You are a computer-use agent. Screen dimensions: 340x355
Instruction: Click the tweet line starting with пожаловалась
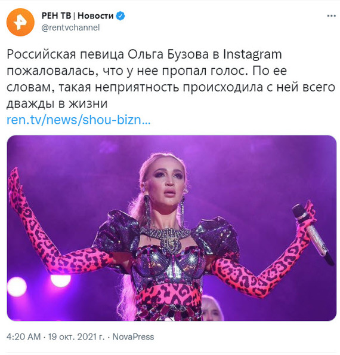[147, 71]
